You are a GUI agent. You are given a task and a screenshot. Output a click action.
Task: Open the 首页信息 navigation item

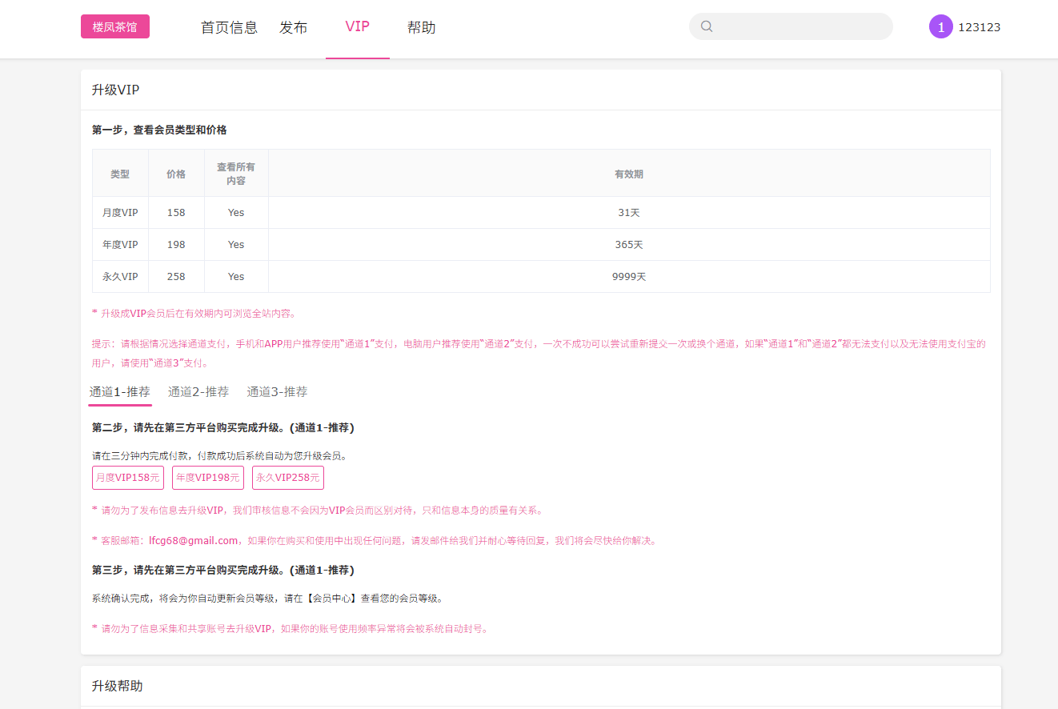click(229, 27)
